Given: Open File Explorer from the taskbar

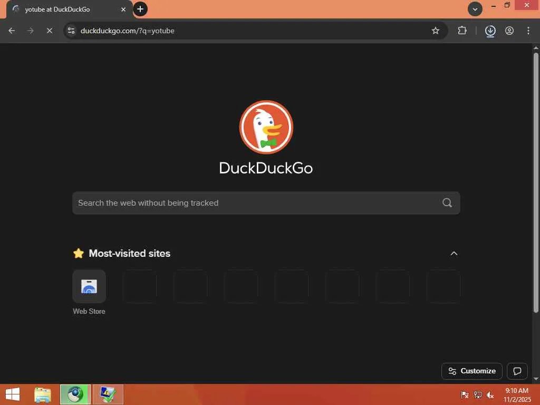Looking at the screenshot, I should coord(42,394).
